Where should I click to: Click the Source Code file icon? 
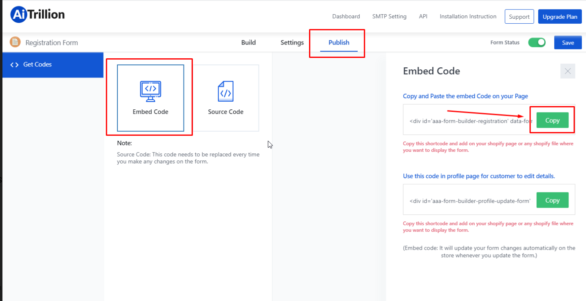pyautogui.click(x=226, y=91)
